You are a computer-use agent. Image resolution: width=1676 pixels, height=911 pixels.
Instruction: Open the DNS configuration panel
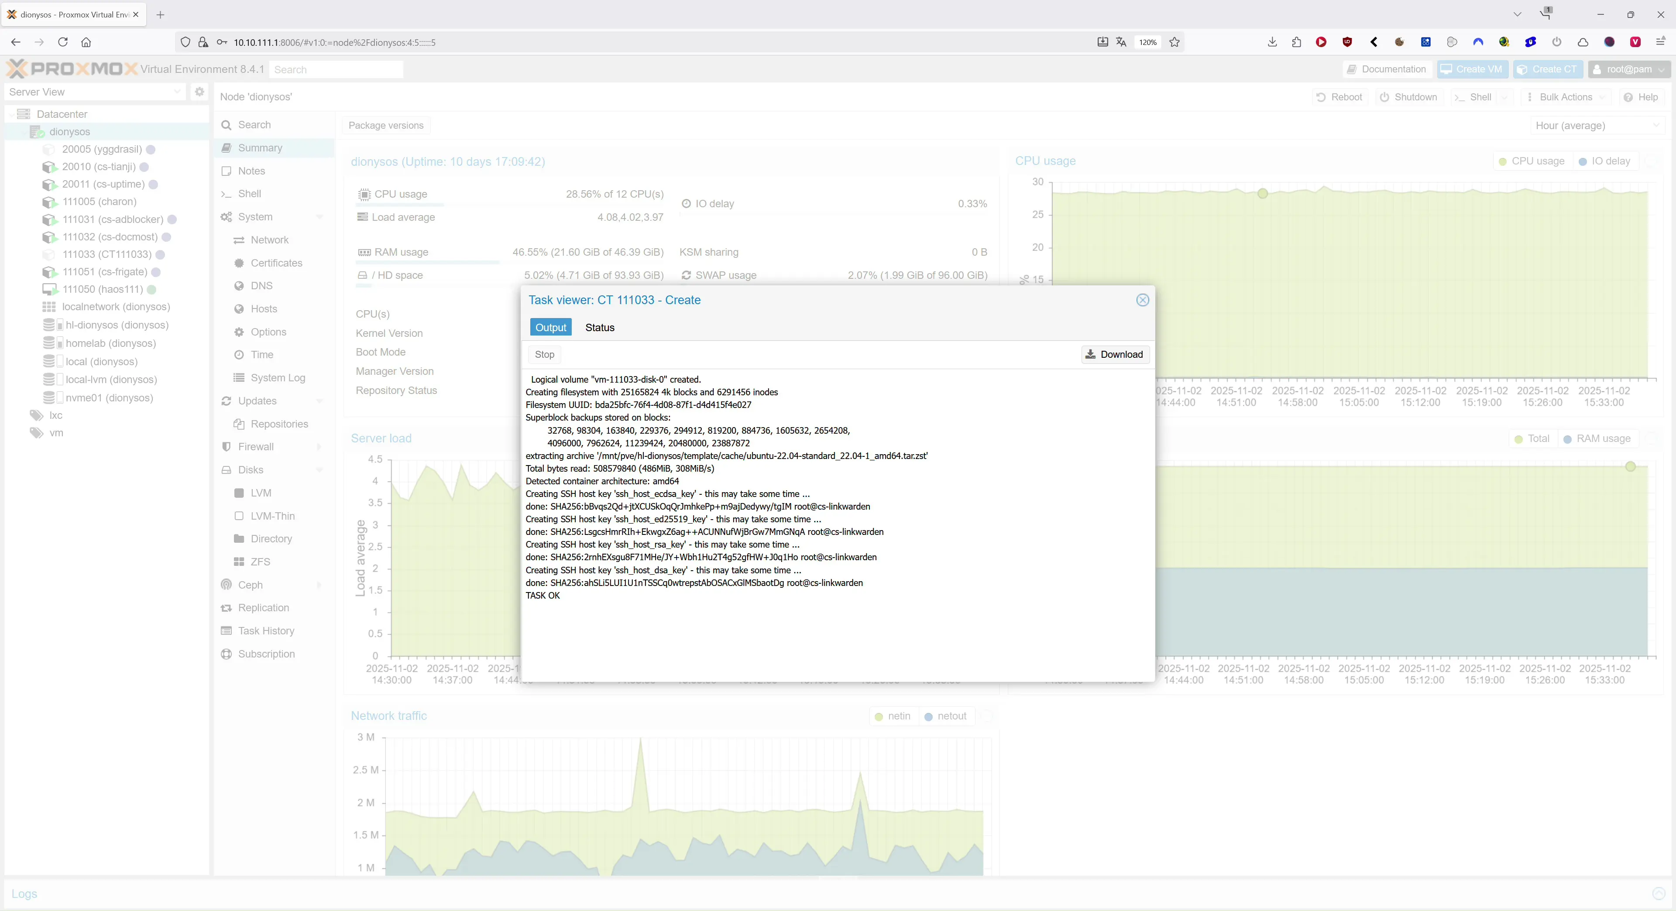coord(260,285)
